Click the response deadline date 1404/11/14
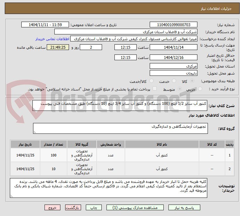Image resolution: width=240 pixels, height=216 pixels. (x=174, y=47)
